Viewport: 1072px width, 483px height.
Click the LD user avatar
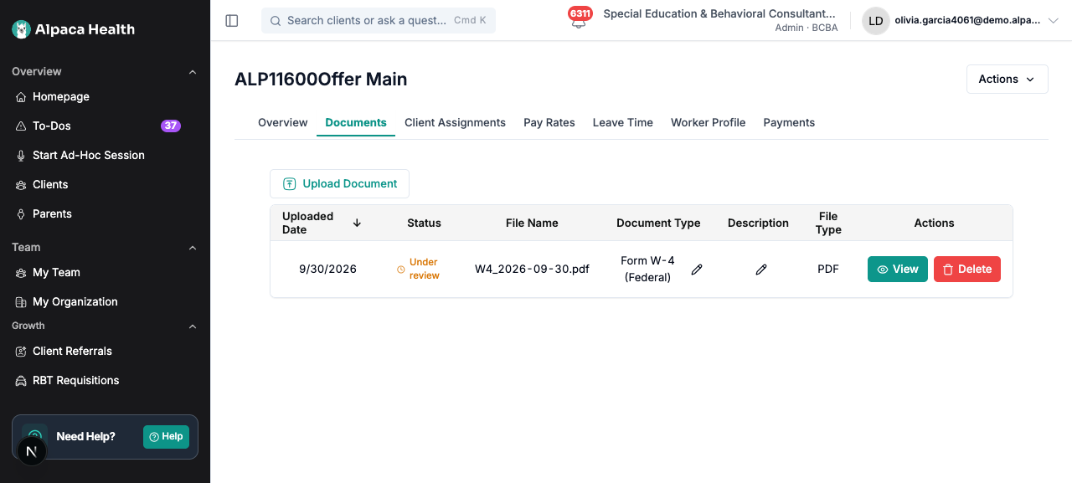click(x=875, y=21)
